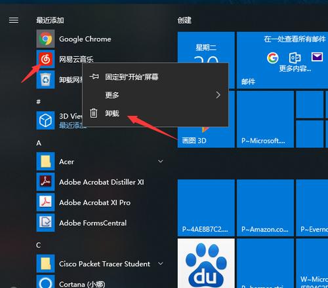Open the 更多 submenu arrow
328x288 pixels.
pos(218,95)
